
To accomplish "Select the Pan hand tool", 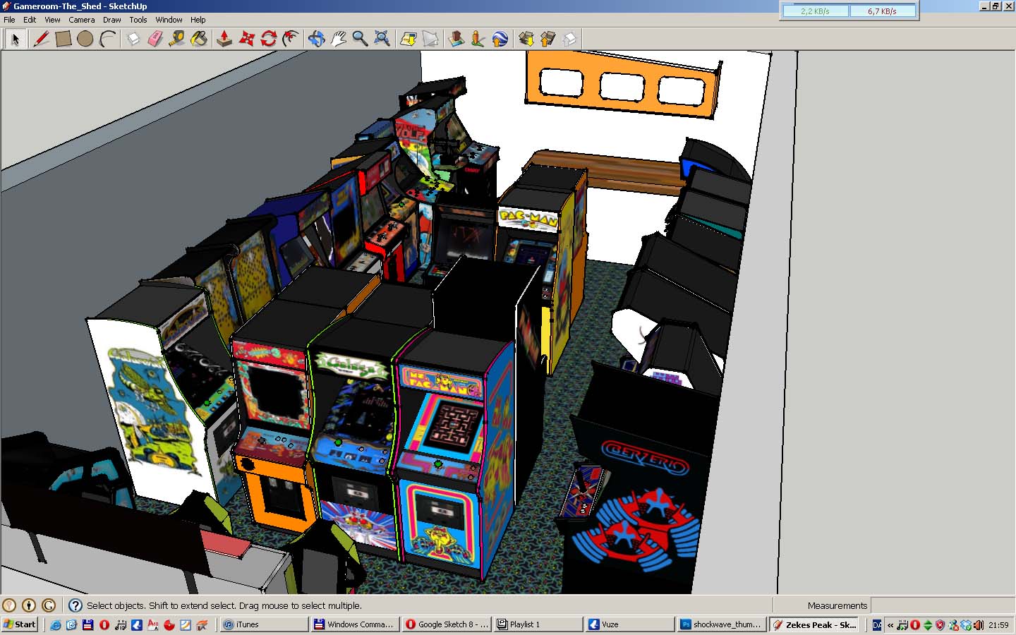I will click(338, 39).
